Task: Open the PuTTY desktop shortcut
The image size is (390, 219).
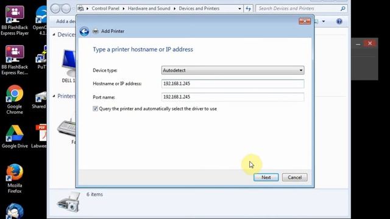Action: click(41, 58)
